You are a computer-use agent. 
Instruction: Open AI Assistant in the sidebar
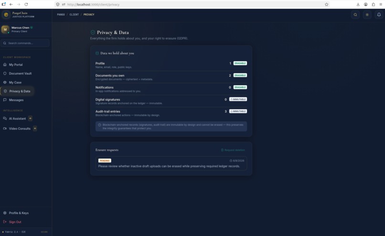click(17, 119)
